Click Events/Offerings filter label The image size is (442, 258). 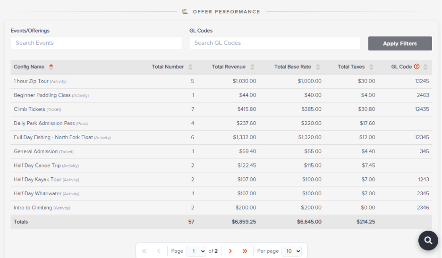click(30, 31)
